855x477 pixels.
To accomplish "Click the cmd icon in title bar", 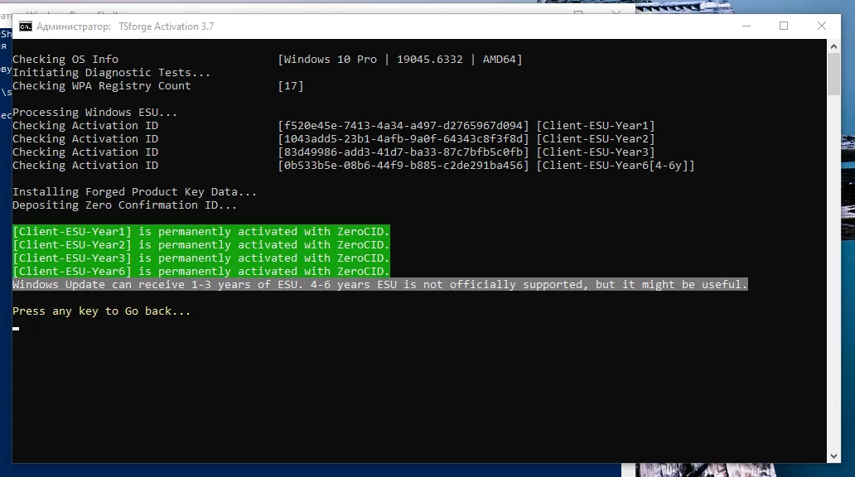I will (25, 26).
